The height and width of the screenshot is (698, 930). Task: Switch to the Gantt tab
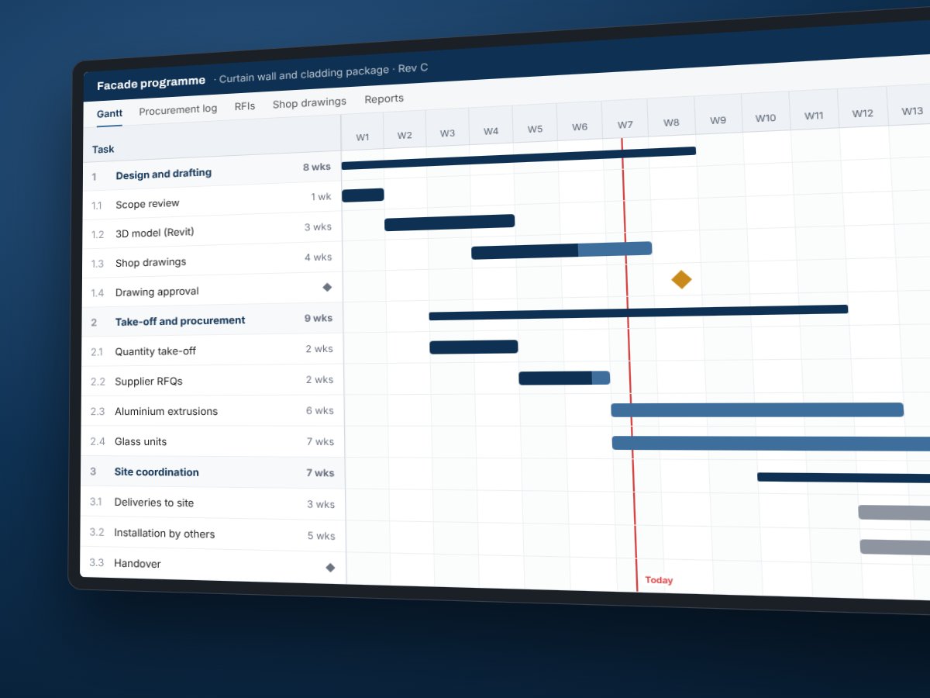pyautogui.click(x=109, y=114)
